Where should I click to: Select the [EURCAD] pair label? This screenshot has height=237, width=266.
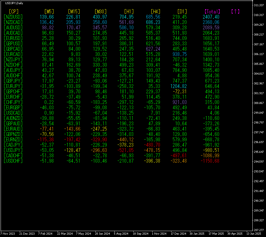13,54
